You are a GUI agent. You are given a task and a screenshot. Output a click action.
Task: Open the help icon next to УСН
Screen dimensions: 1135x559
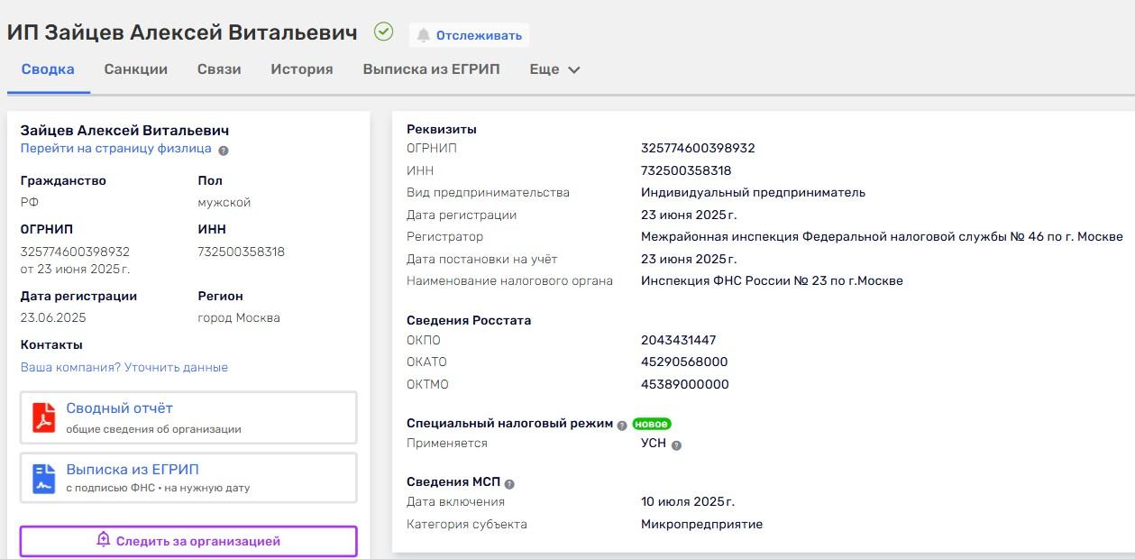pyautogui.click(x=677, y=444)
